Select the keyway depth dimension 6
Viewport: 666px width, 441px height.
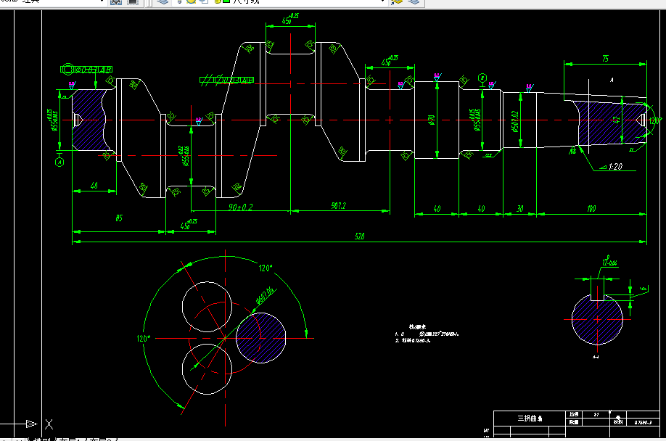[644, 289]
